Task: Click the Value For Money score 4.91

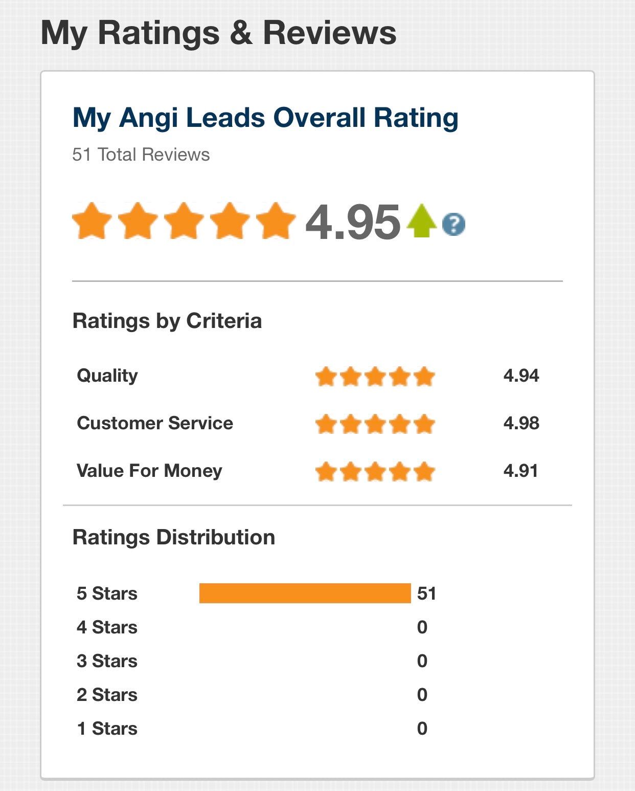Action: [x=520, y=471]
